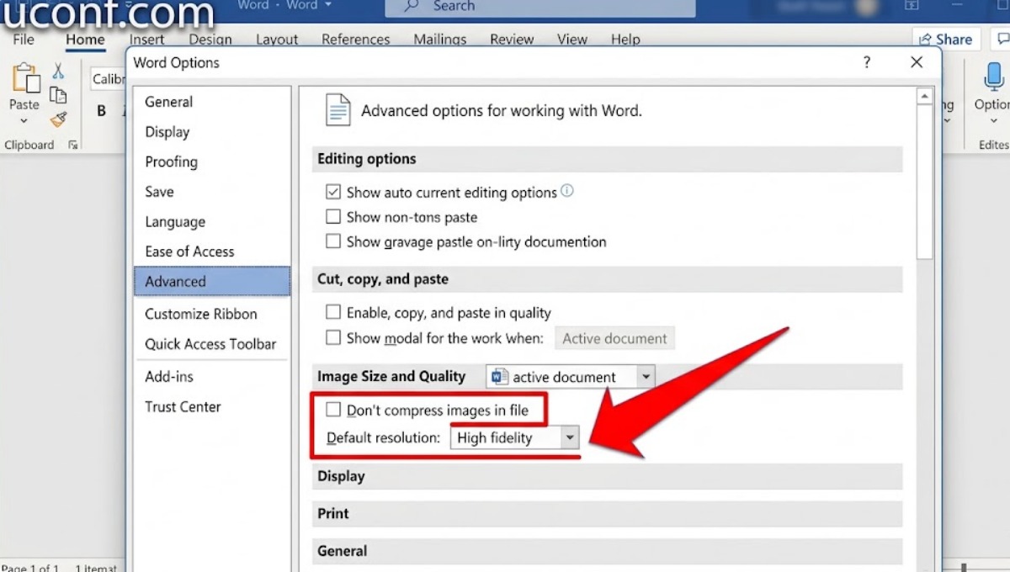This screenshot has width=1010, height=572.
Task: Select Customize Ribbon category
Action: click(x=212, y=314)
